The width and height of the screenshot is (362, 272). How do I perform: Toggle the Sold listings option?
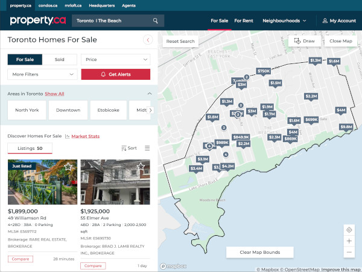tap(60, 60)
